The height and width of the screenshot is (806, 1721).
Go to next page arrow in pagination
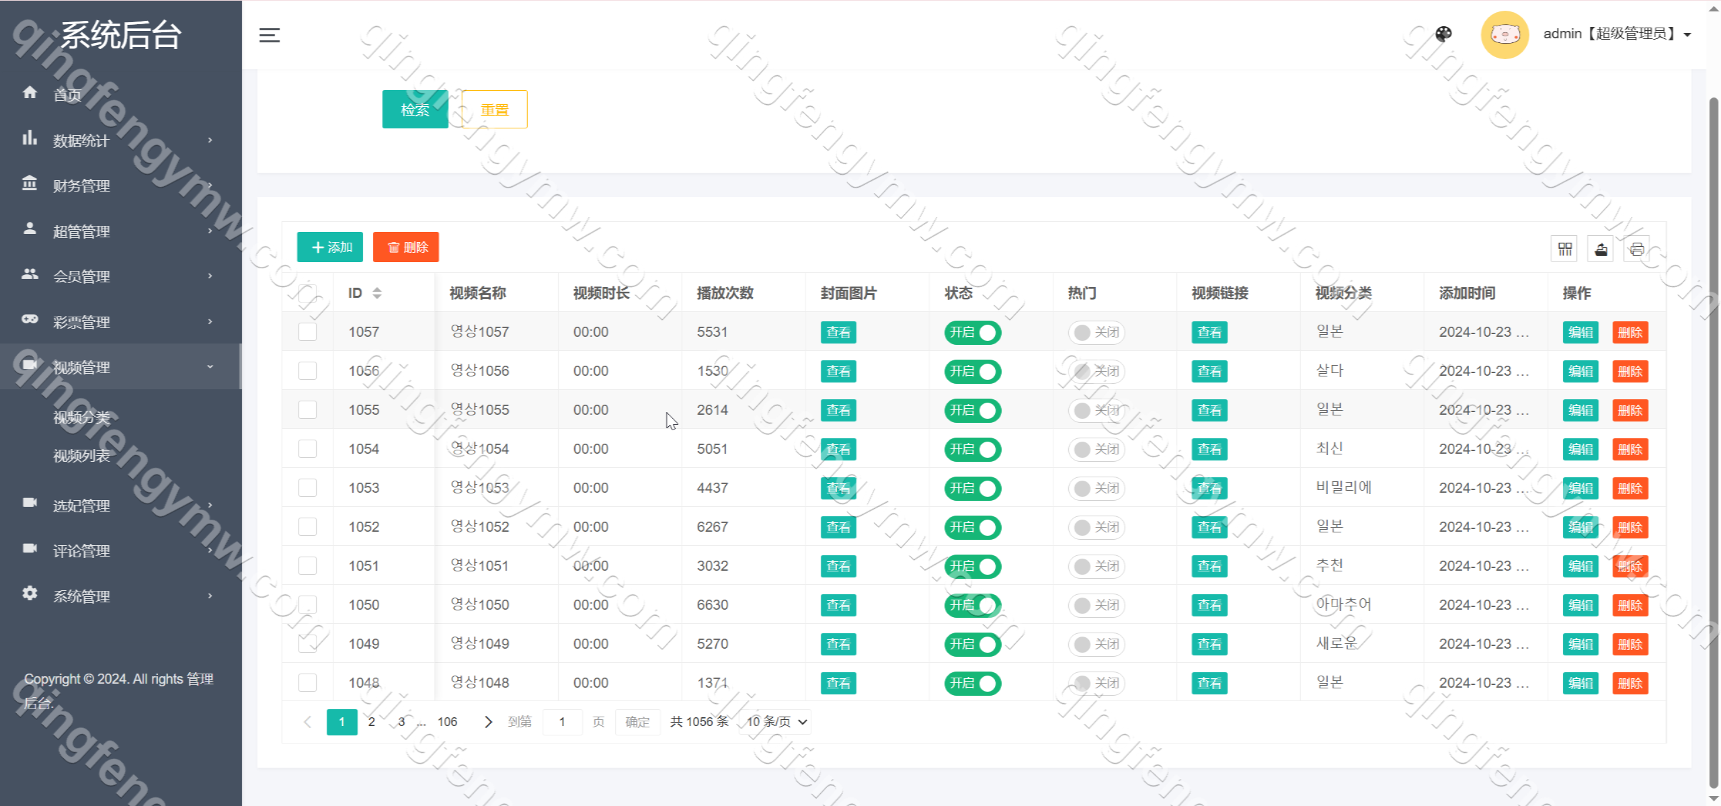(x=488, y=722)
